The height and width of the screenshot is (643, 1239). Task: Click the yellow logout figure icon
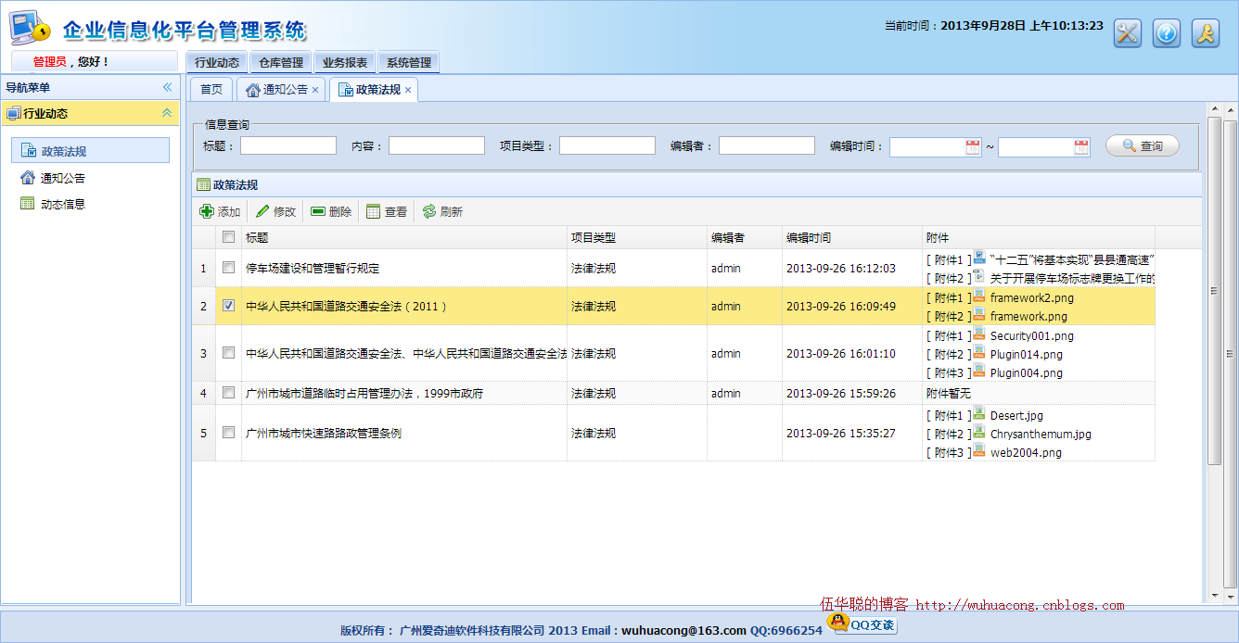coord(1206,33)
